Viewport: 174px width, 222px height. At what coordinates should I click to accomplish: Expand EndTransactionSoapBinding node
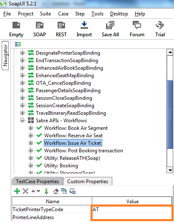pos(22,61)
